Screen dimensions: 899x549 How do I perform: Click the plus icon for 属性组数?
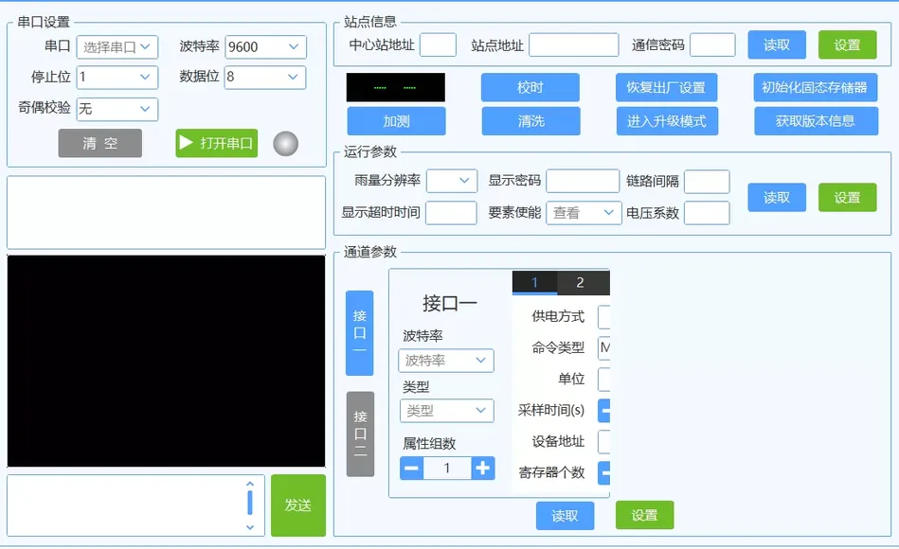482,468
